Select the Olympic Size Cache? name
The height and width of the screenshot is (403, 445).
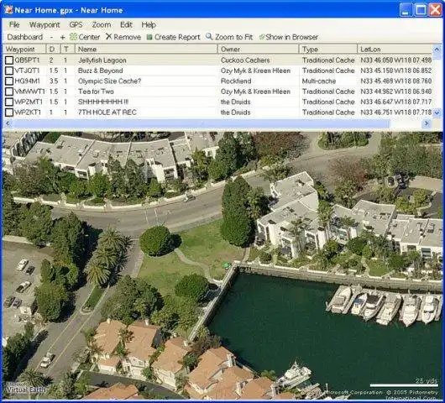click(x=109, y=81)
